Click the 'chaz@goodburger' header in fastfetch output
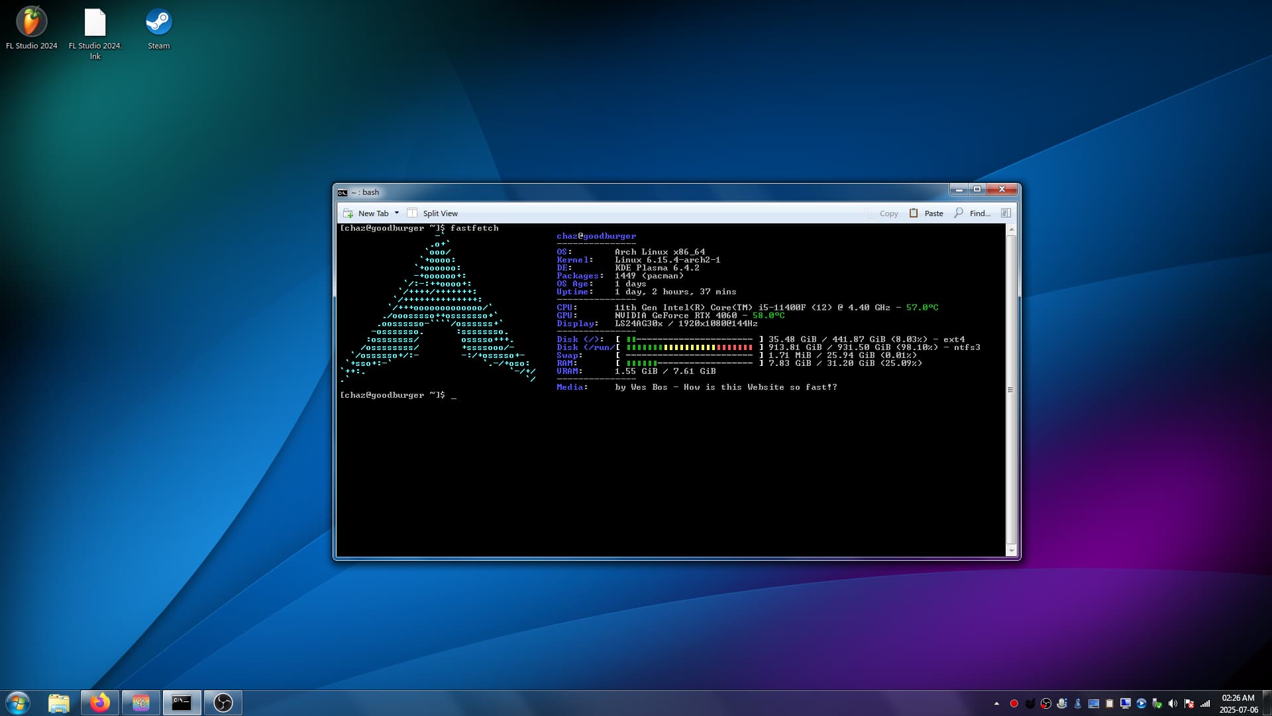This screenshot has height=716, width=1272. (596, 236)
